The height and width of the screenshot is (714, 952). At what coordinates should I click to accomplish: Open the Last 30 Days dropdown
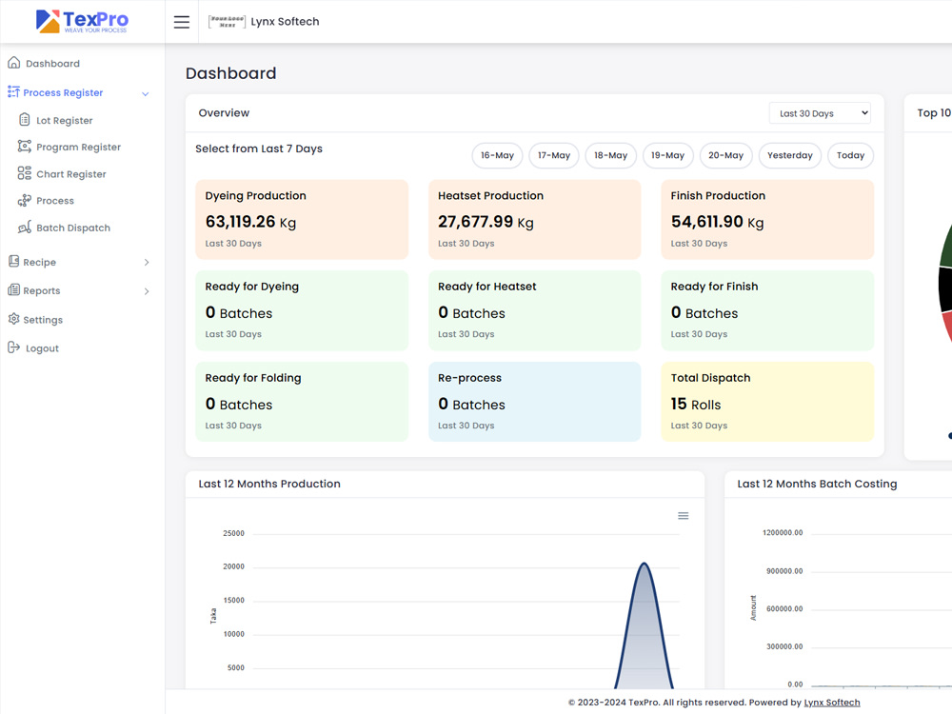tap(820, 113)
